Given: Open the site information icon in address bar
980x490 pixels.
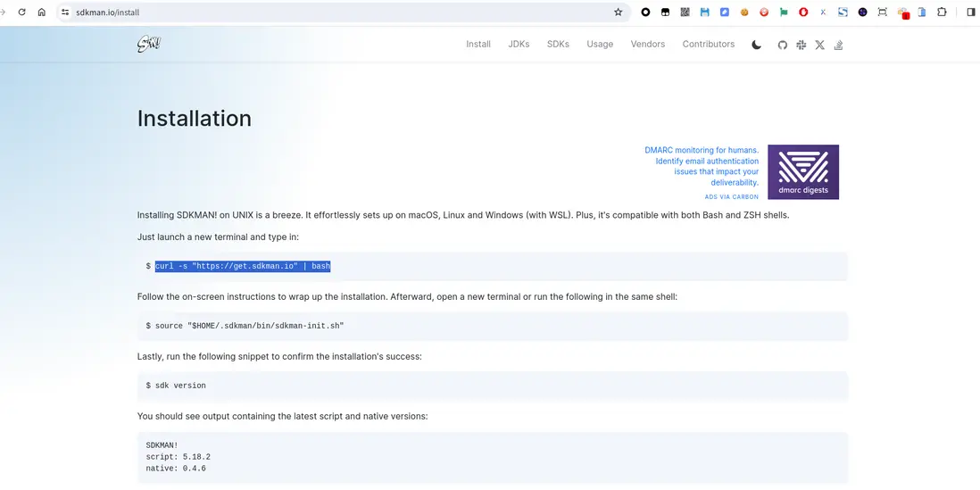Looking at the screenshot, I should click(65, 12).
